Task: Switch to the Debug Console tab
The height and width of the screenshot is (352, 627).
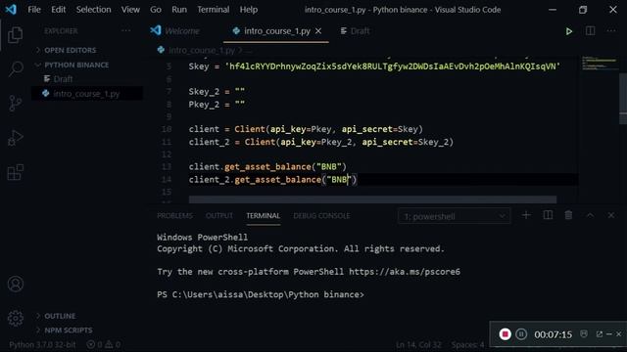Action: click(321, 215)
